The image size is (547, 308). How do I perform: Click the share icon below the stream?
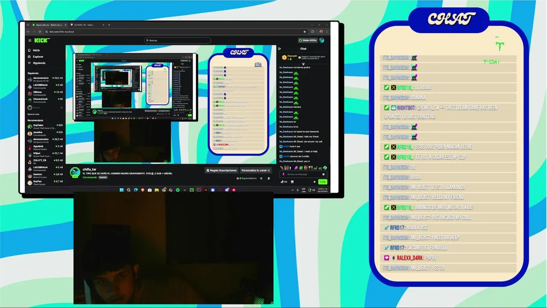pos(261,178)
